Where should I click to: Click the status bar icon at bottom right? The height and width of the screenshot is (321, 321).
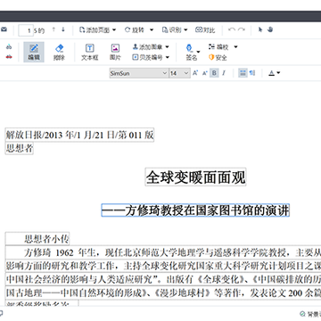pos(302,314)
